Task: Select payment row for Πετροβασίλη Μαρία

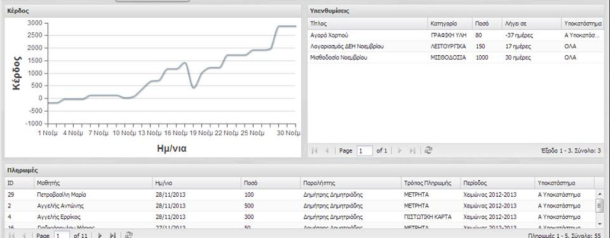Action: [300, 194]
